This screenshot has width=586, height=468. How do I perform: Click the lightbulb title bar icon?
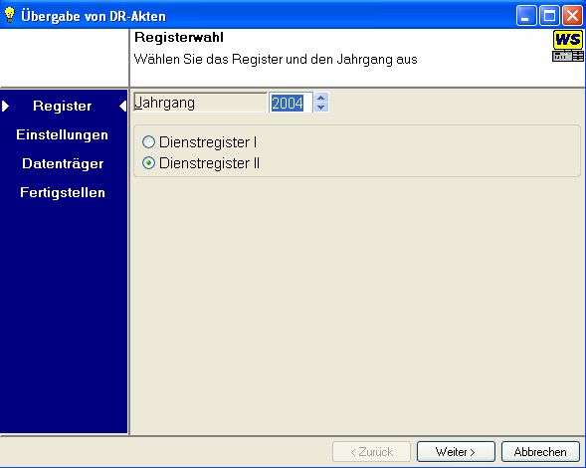9,15
